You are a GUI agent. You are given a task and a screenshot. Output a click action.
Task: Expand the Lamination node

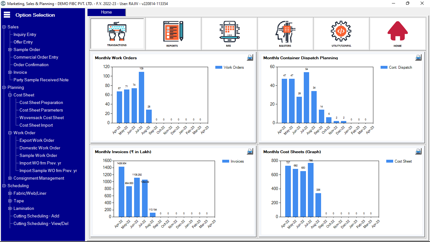click(10, 209)
